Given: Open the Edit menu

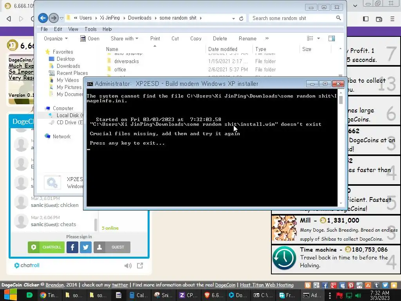Looking at the screenshot, I should tap(58, 29).
